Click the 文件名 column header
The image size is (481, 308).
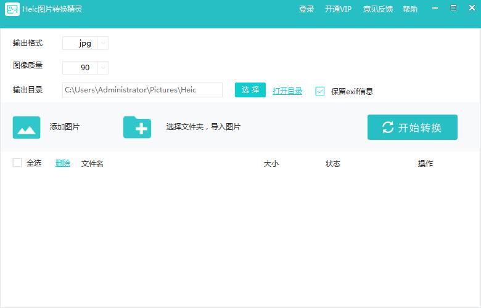(92, 163)
